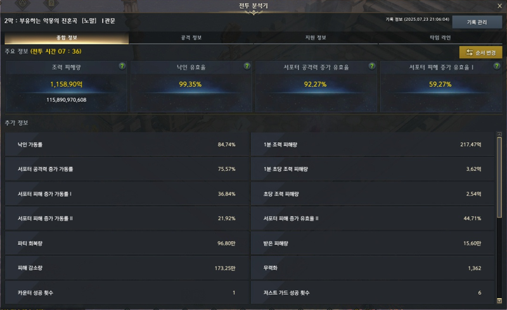Click the 추가 정보 scrollbar thumb
Image resolution: width=507 pixels, height=310 pixels.
499,177
